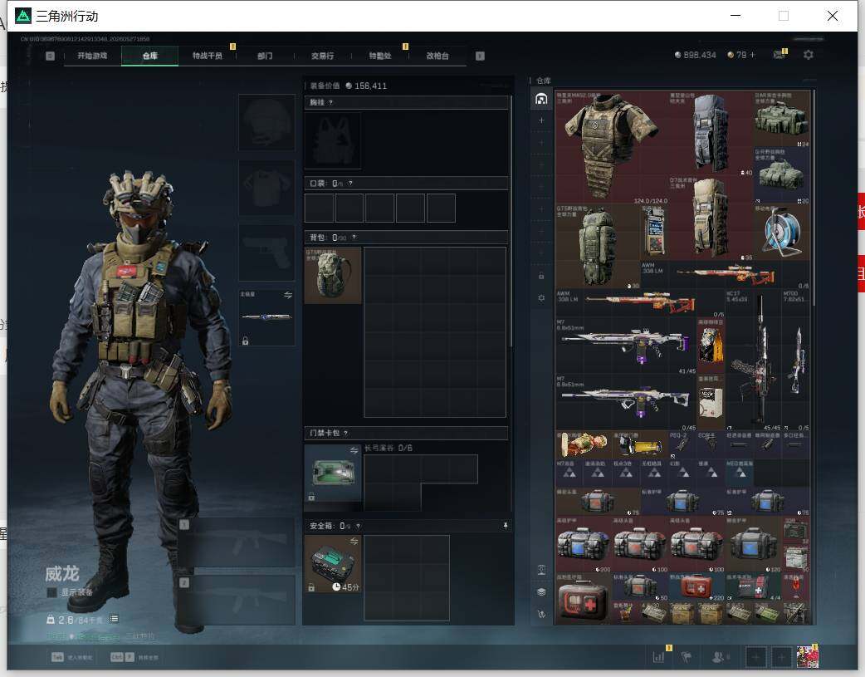Click the 门禁卡包 help question mark
Screen dimensions: 865x677
346,433
